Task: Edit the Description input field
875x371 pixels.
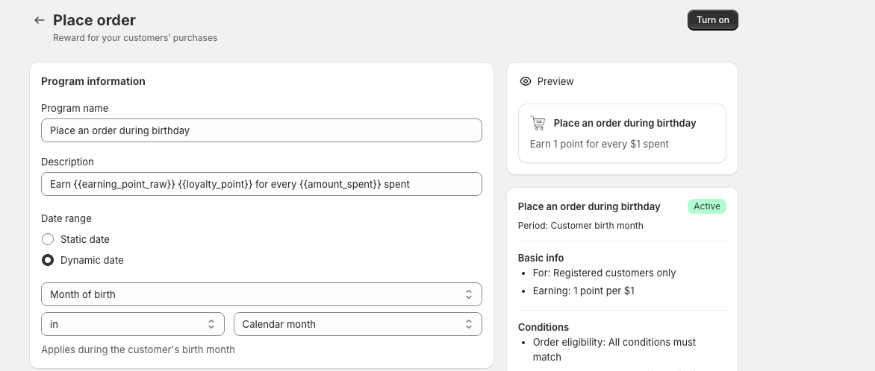Action: pos(262,184)
